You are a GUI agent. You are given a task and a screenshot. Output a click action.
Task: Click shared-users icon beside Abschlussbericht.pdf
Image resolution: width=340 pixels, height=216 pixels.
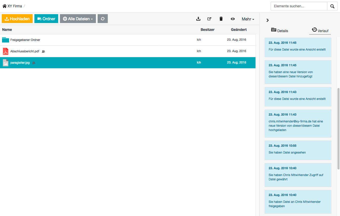(43, 51)
